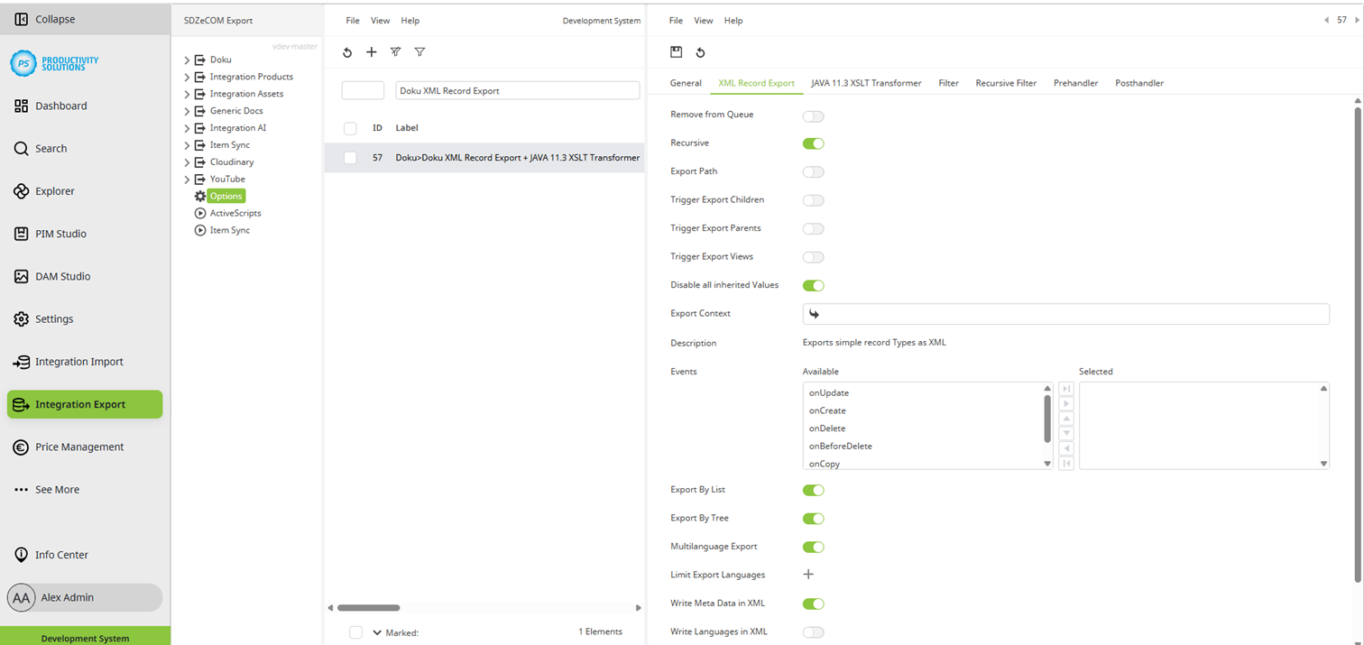This screenshot has height=645, width=1364.
Task: Click the Options gear icon in the tree
Action: coord(199,196)
